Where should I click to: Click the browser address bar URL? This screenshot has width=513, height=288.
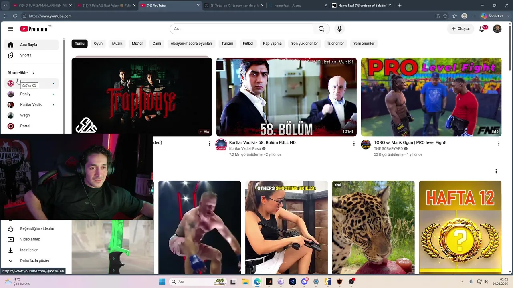(50, 16)
